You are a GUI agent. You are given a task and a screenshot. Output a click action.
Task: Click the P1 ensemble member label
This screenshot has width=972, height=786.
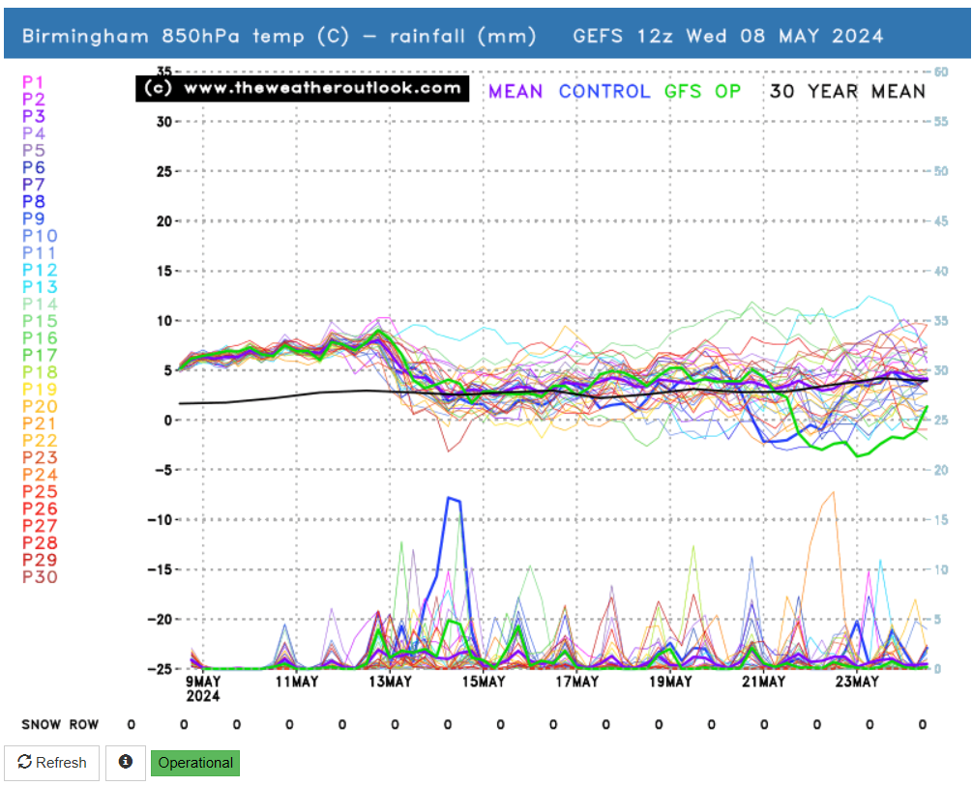pos(33,82)
